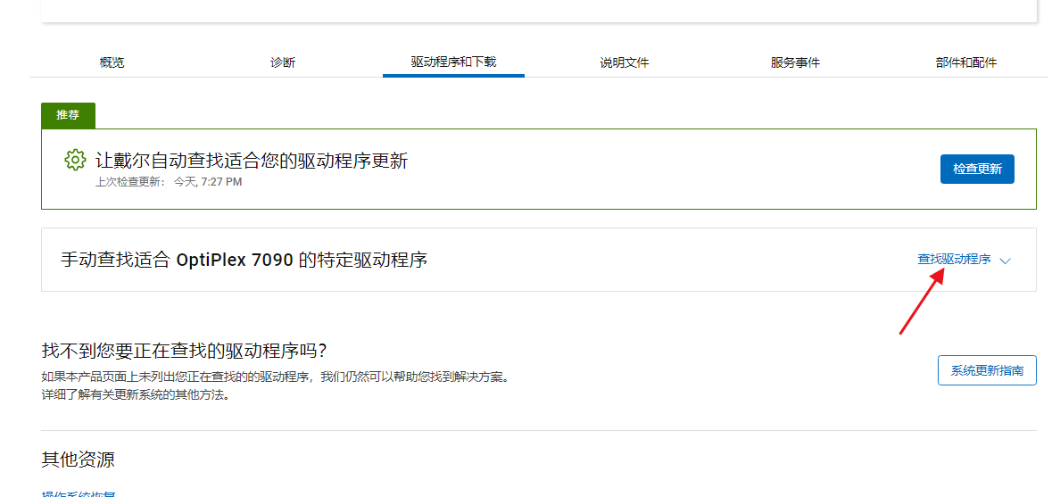Expand the chevron next to 查找驱动程序
Image resolution: width=1052 pixels, height=497 pixels.
tap(1005, 261)
